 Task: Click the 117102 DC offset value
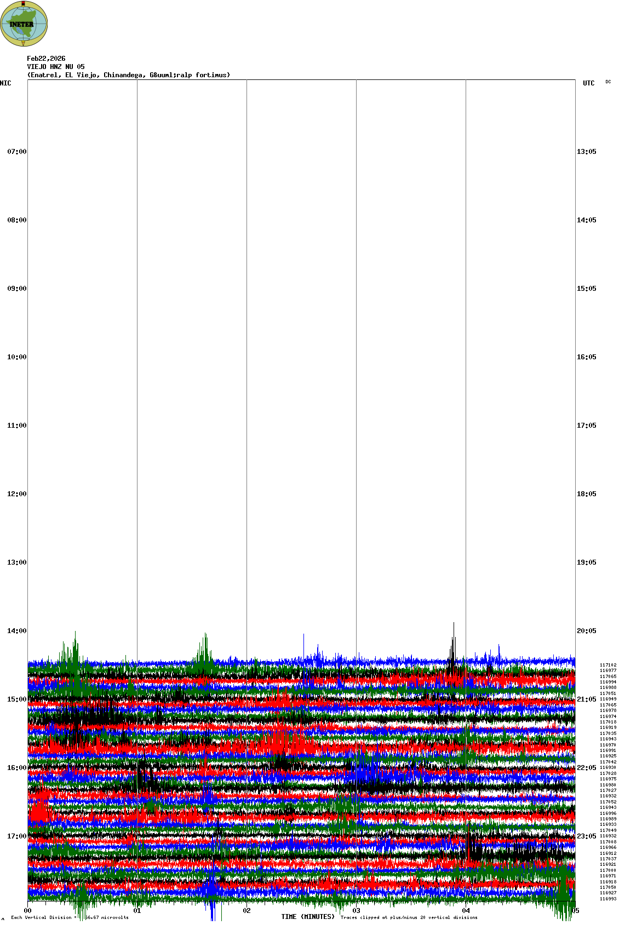pos(607,665)
